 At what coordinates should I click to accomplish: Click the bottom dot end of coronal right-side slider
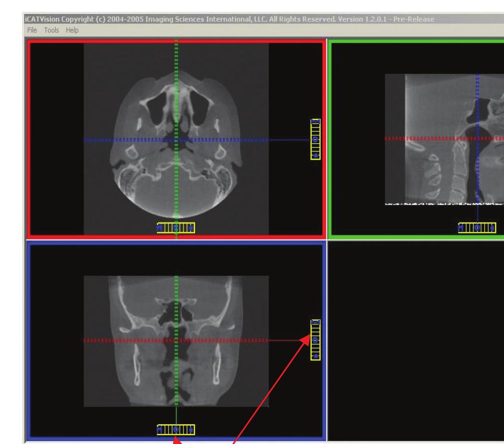coord(315,356)
